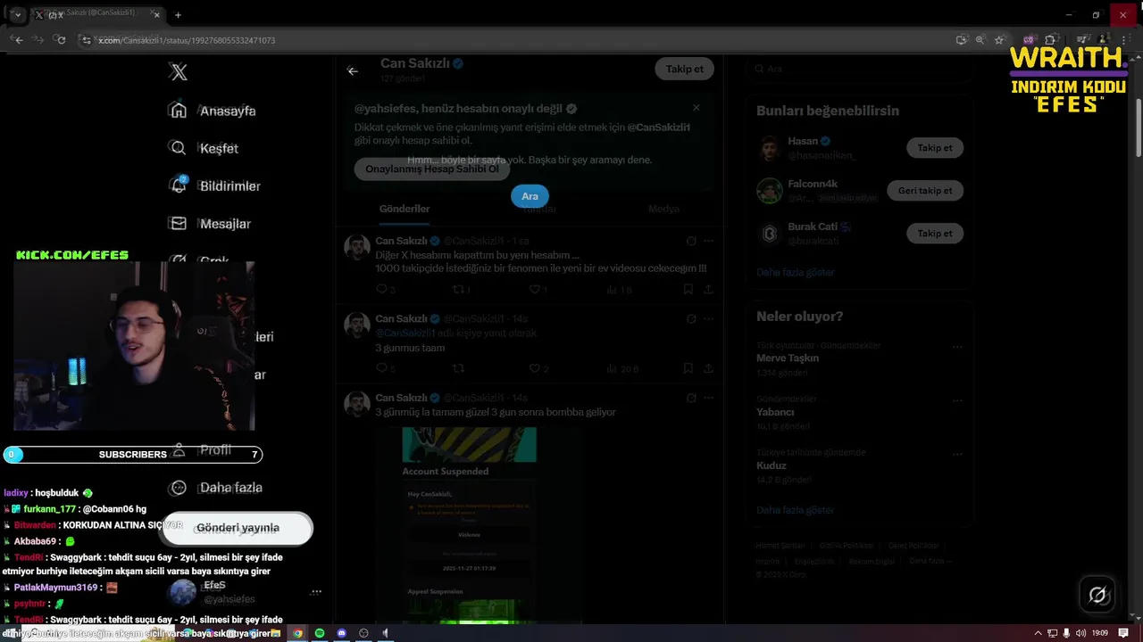
Task: Open Grok icon on 'bombba geliyor' post
Action: pos(691,398)
